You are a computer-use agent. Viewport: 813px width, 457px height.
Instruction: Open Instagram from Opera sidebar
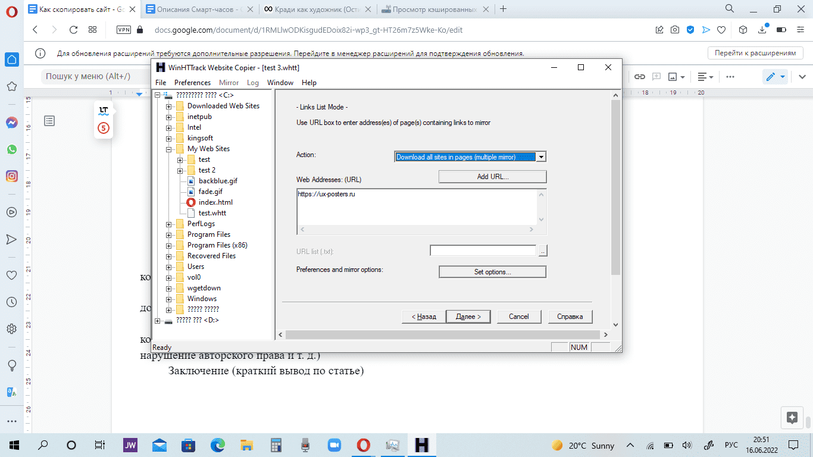coord(11,176)
